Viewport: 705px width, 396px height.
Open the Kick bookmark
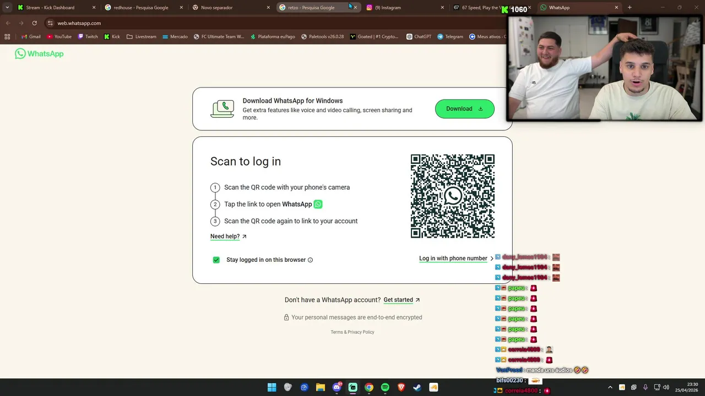pos(112,37)
